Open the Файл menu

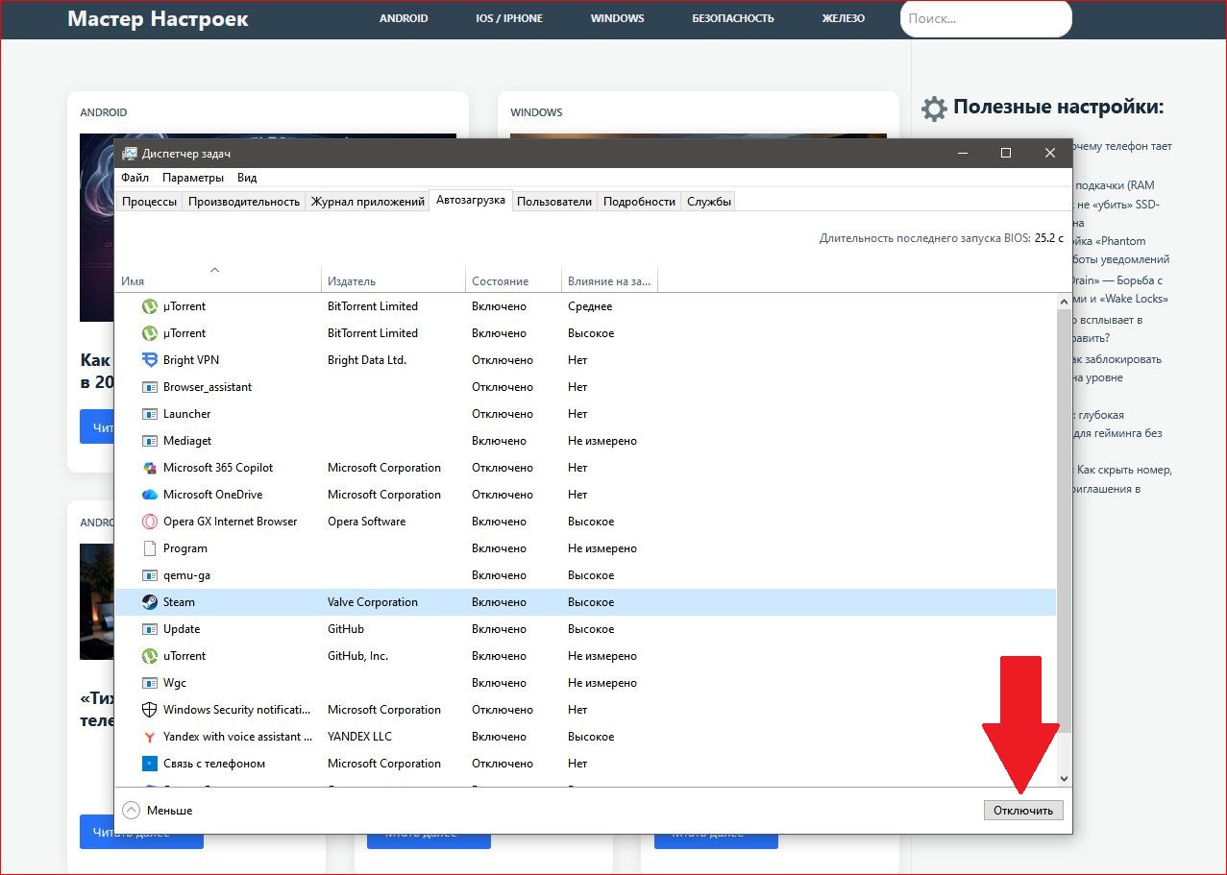[135, 178]
